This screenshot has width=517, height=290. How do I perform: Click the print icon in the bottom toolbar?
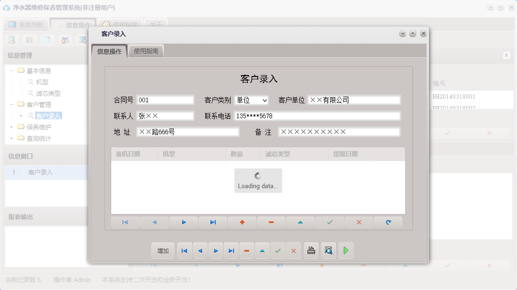point(311,250)
